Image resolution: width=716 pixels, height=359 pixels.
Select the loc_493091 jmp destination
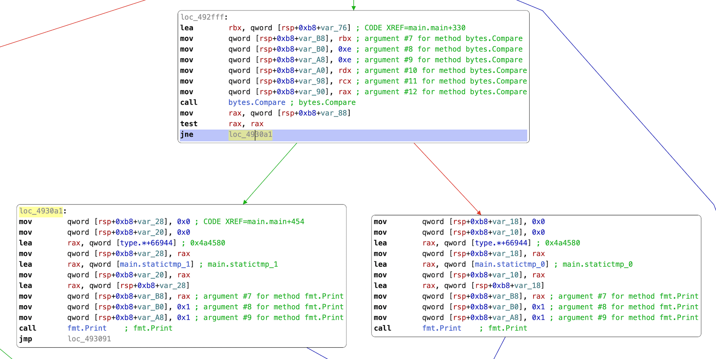[x=89, y=339]
